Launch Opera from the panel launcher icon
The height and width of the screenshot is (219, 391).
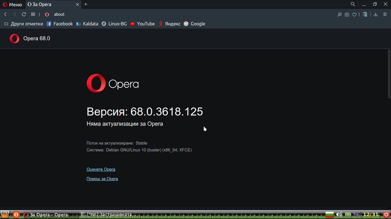[16, 214]
